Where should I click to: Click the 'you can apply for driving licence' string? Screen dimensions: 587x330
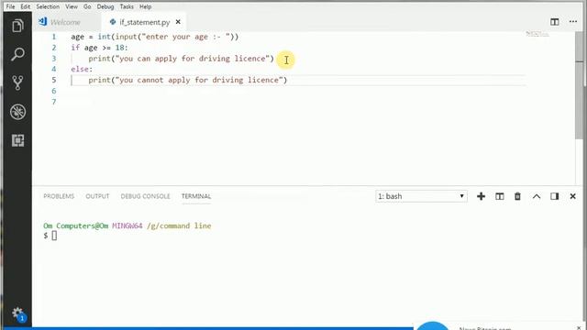tap(193, 59)
